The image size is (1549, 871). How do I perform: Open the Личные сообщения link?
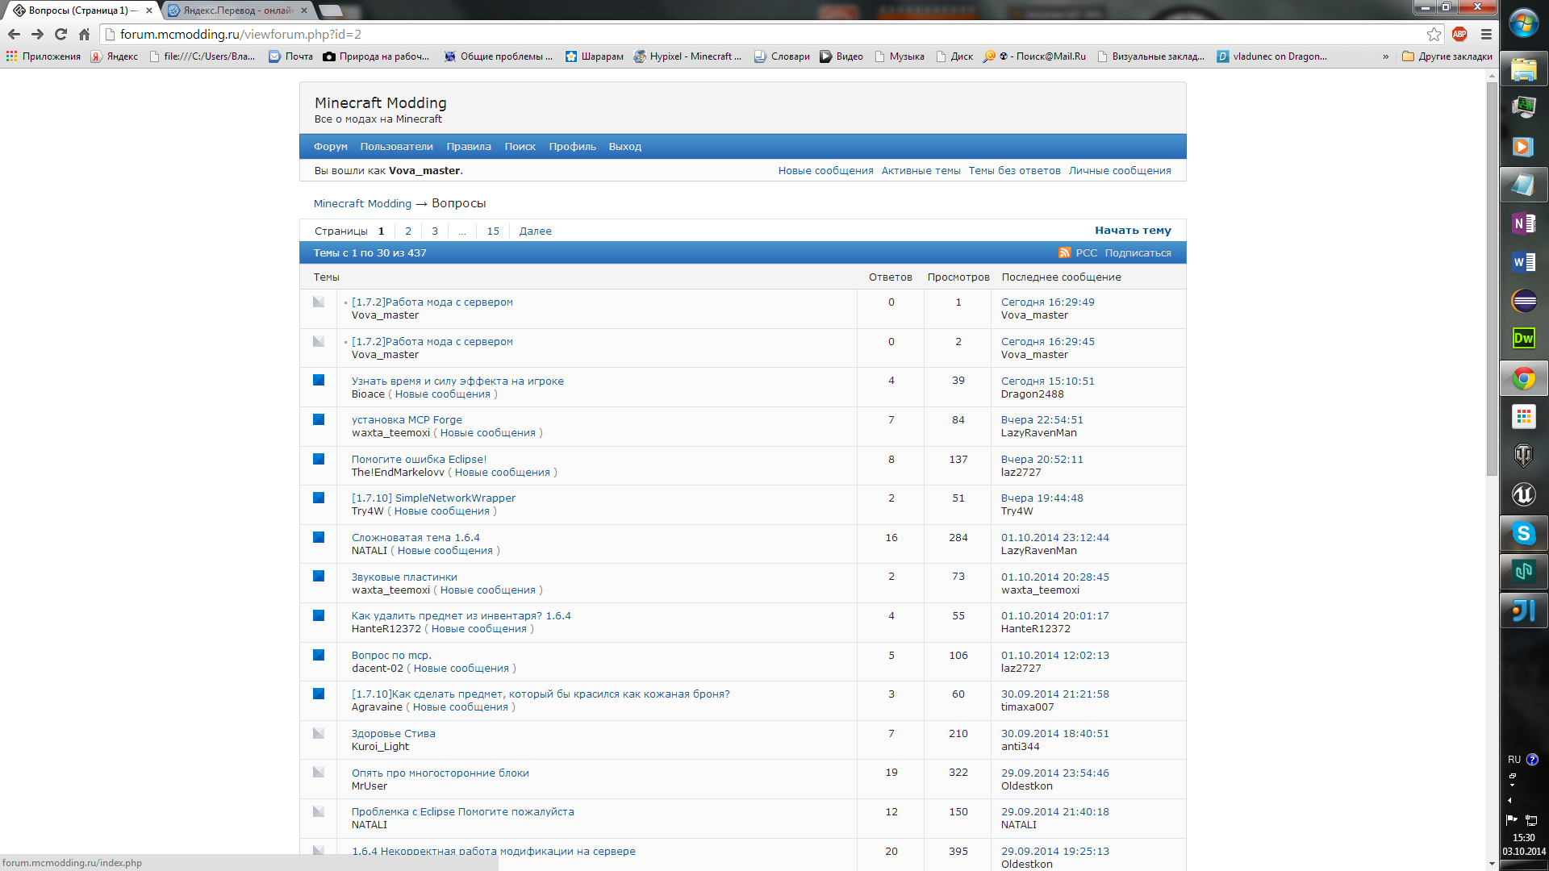click(1120, 171)
